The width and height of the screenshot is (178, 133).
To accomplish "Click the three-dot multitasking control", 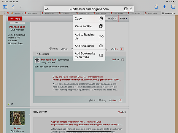I will (x=89, y=1).
